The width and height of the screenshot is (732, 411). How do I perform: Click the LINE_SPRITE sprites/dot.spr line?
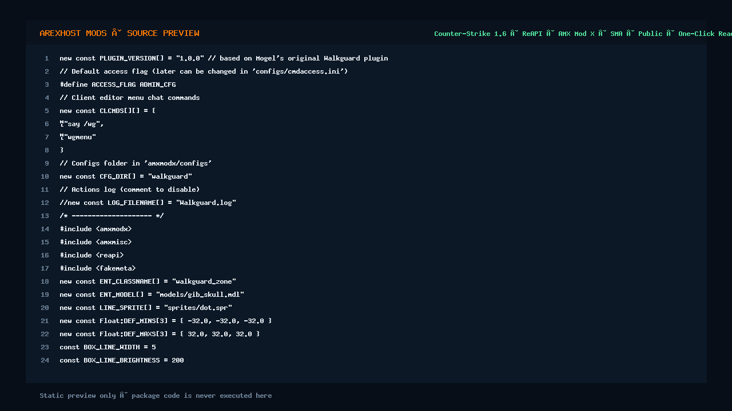[146, 308]
